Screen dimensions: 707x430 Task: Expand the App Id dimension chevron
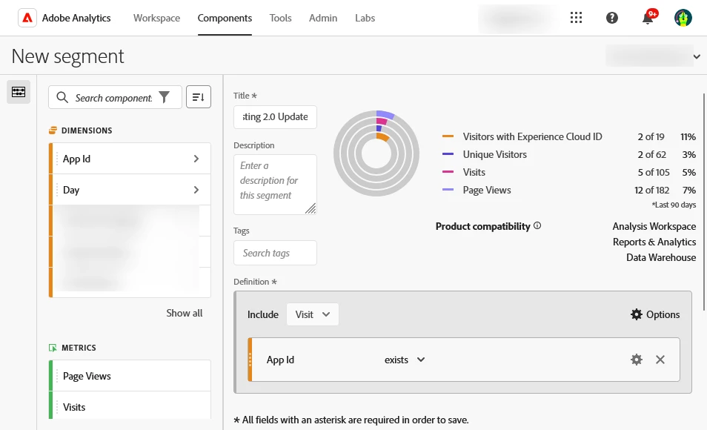pyautogui.click(x=196, y=159)
